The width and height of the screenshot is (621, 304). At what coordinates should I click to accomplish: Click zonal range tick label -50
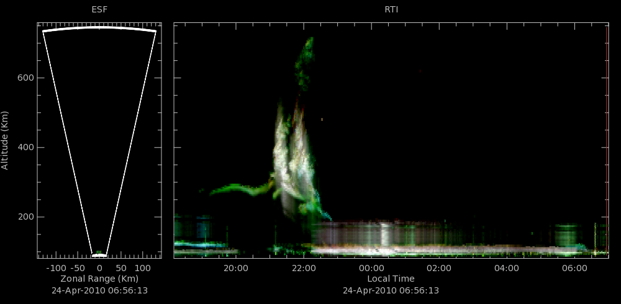pyautogui.click(x=78, y=269)
